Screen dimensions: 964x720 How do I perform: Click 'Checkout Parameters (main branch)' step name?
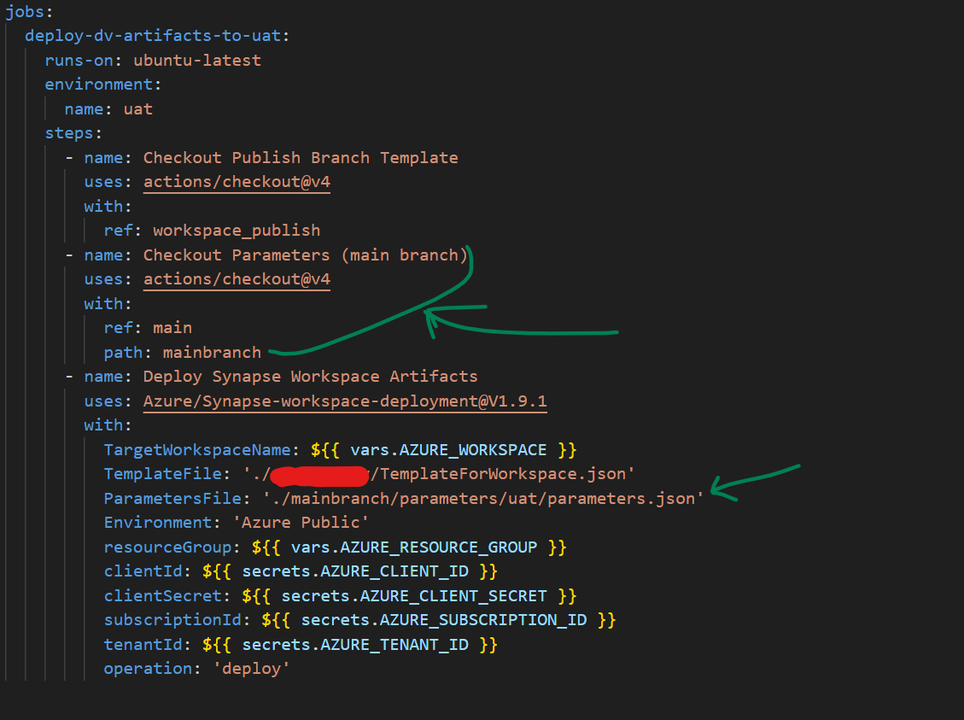click(x=306, y=255)
